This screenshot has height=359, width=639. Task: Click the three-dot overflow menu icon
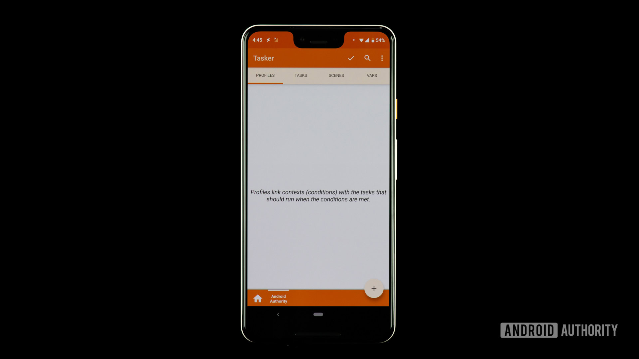[x=382, y=58]
